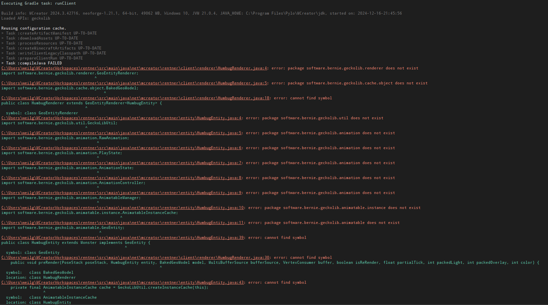Click the ':createArtifactManifest UP-TO-DATE' task line
This screenshot has width=548, height=305.
point(49,33)
